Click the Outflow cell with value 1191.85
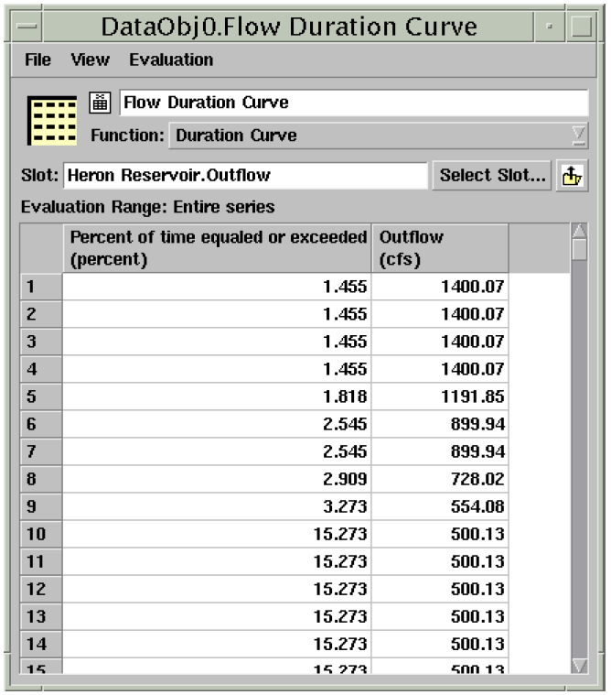The height and width of the screenshot is (695, 611). tap(440, 397)
